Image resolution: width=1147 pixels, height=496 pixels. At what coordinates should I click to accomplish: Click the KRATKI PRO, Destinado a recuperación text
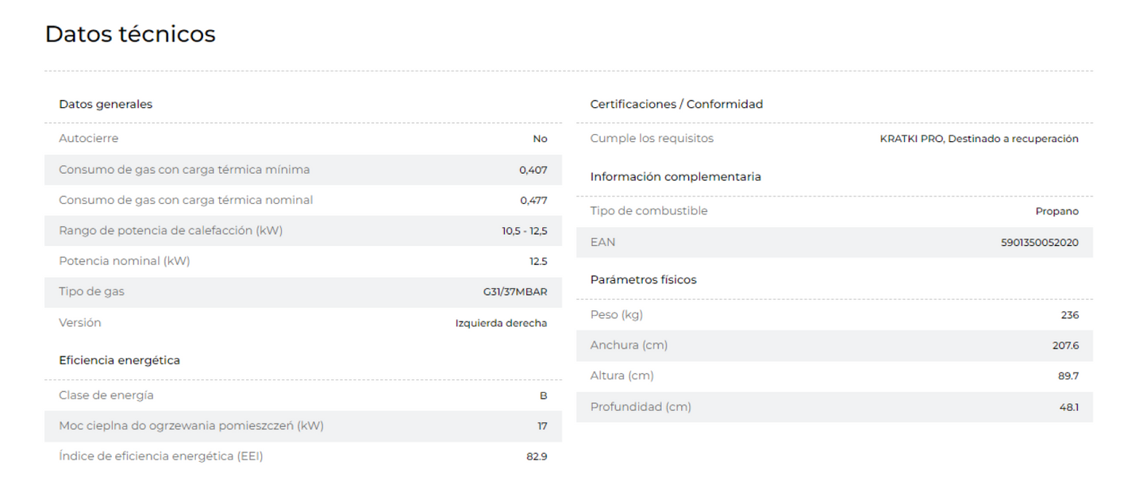pos(979,139)
